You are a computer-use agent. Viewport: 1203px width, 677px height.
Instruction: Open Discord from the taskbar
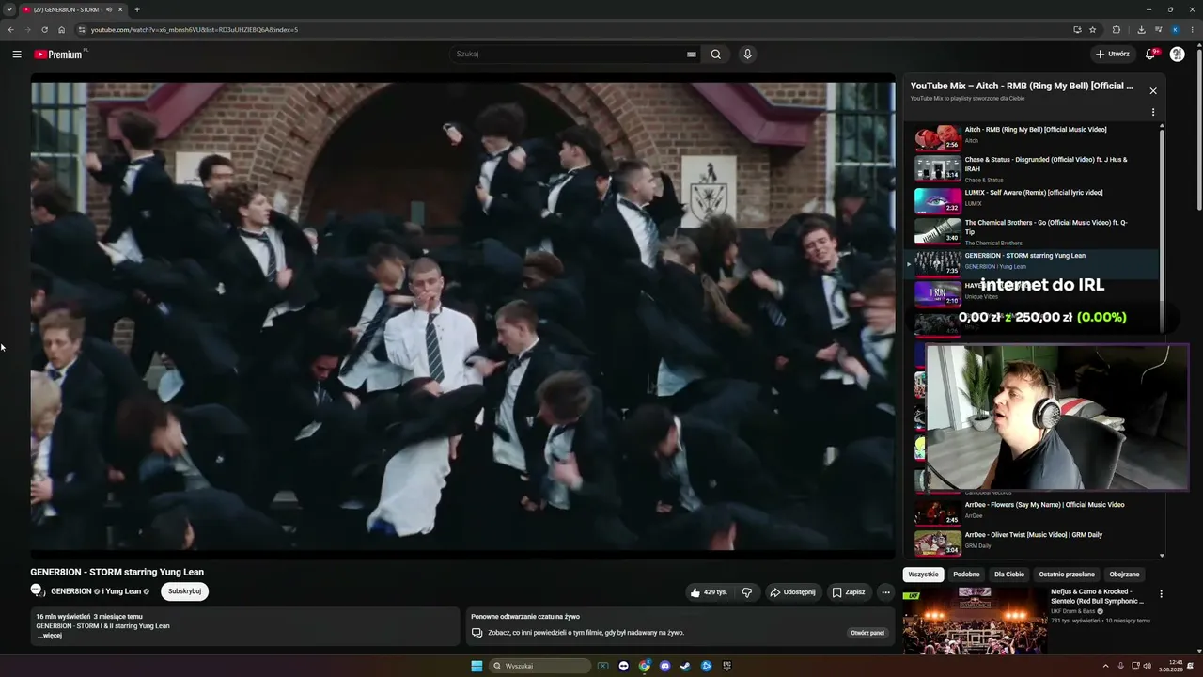(665, 667)
